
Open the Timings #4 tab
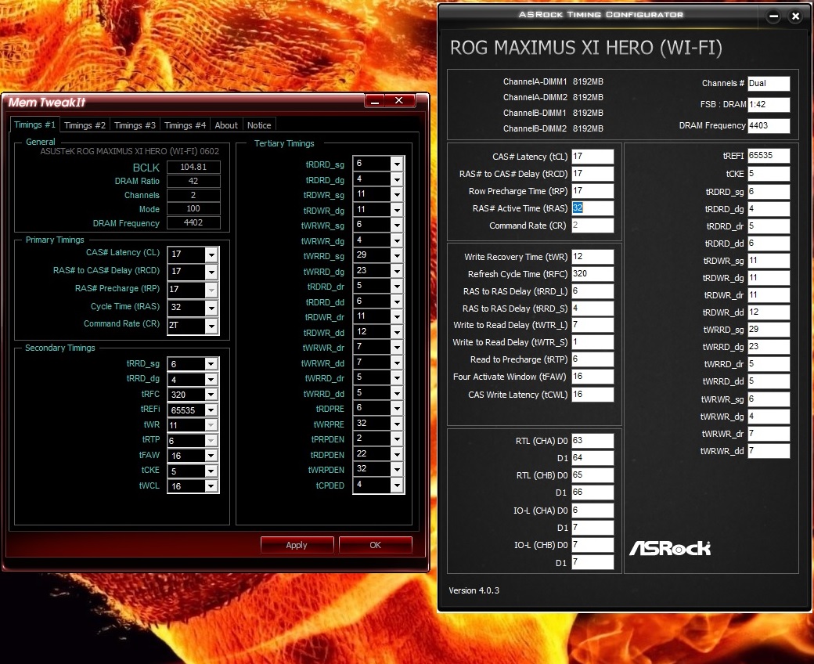coord(185,125)
